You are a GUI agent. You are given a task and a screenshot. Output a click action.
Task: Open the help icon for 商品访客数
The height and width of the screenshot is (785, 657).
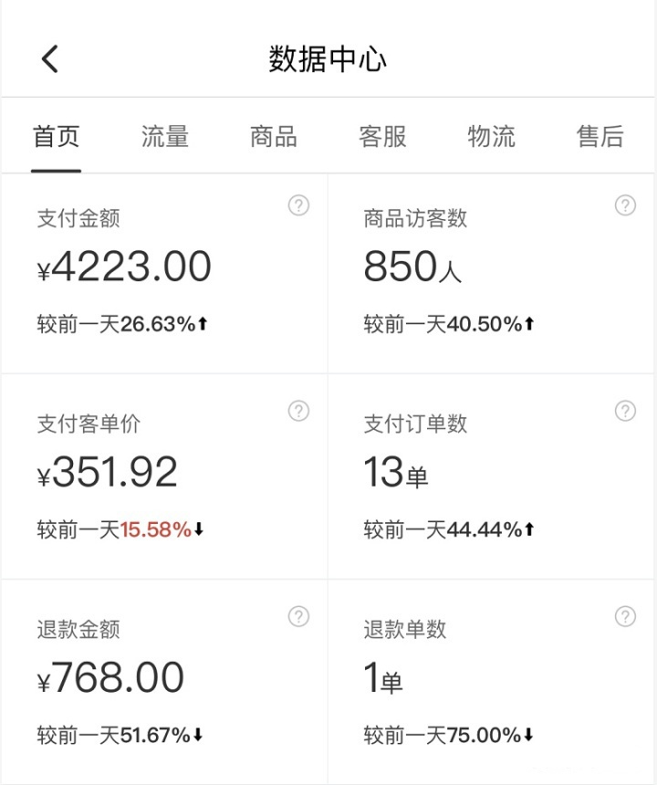tap(625, 205)
